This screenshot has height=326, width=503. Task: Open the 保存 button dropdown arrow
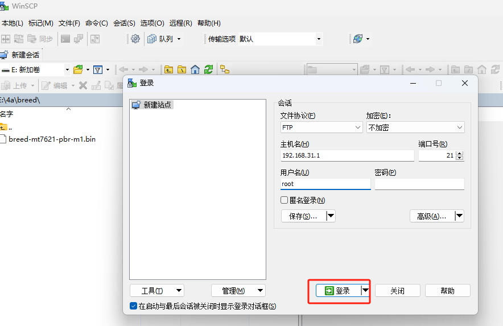[x=331, y=216]
